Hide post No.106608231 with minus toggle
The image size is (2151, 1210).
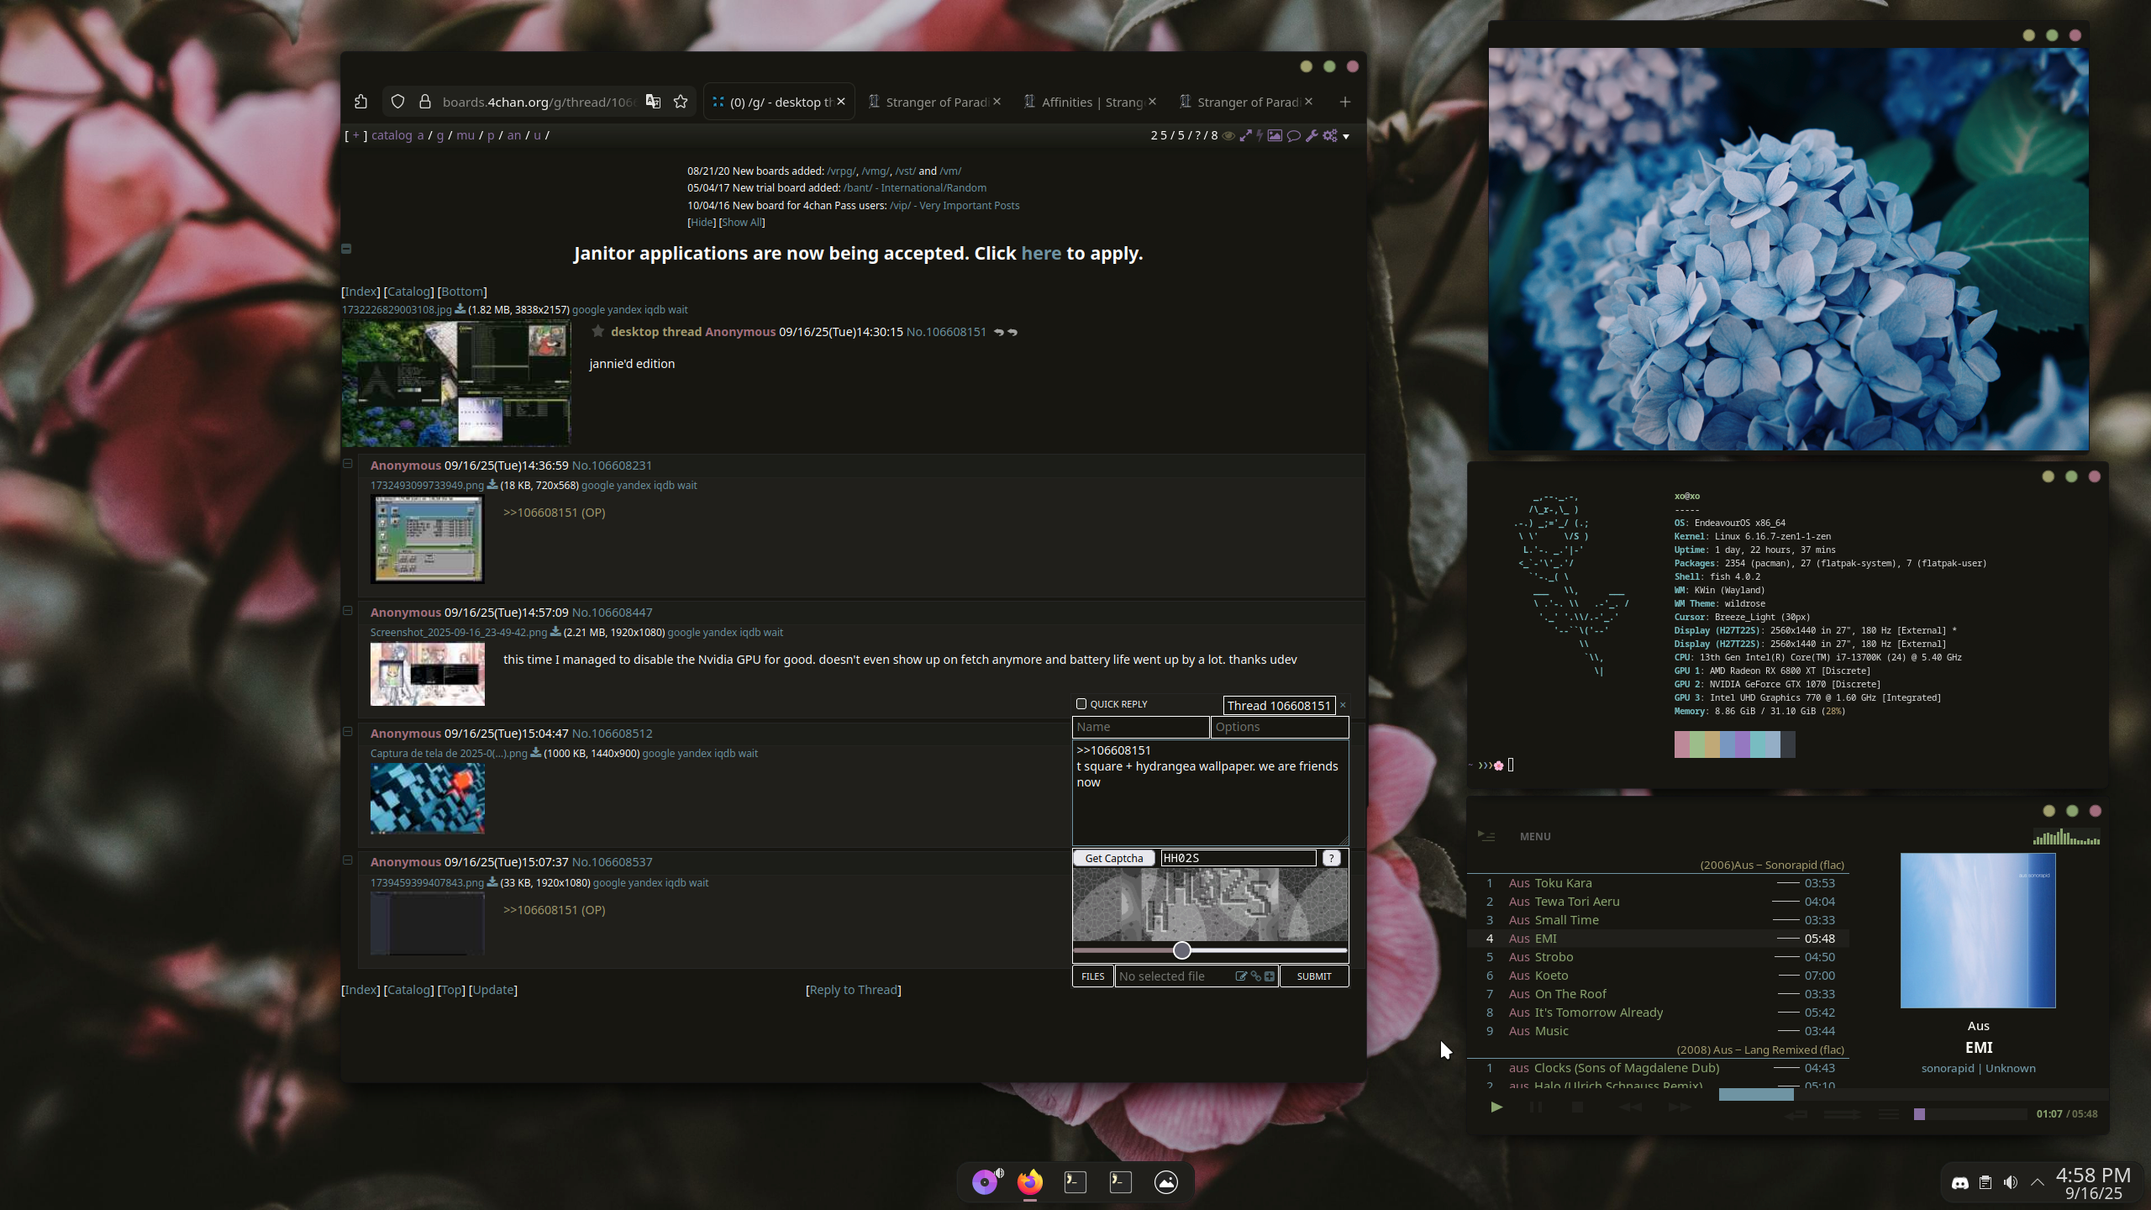click(x=348, y=464)
